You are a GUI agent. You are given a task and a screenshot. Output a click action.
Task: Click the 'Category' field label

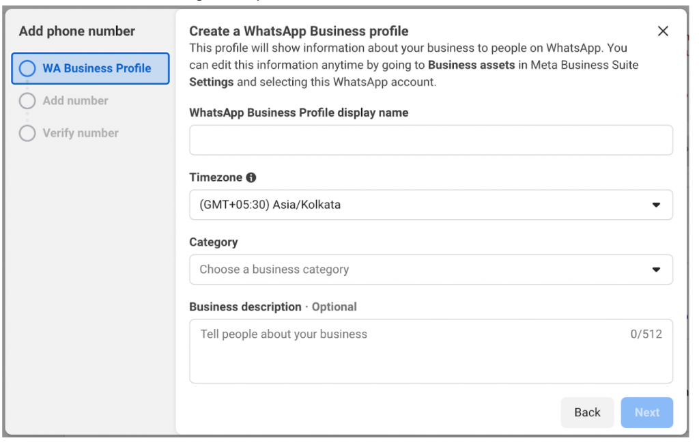click(214, 242)
